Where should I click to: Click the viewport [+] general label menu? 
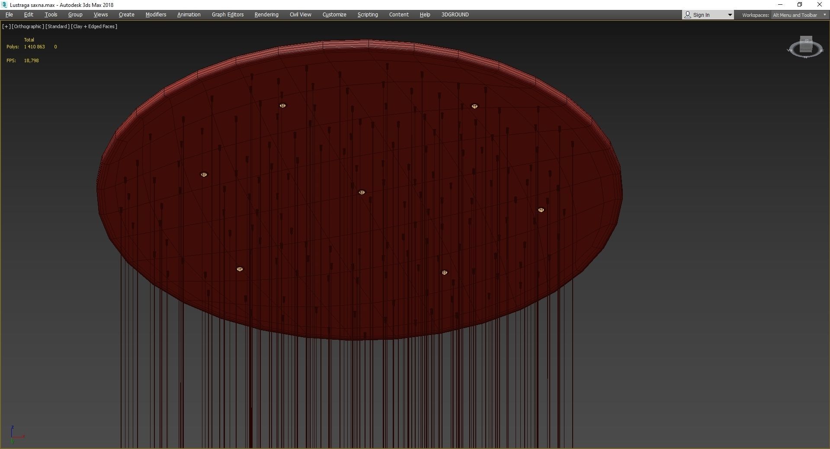[6, 26]
